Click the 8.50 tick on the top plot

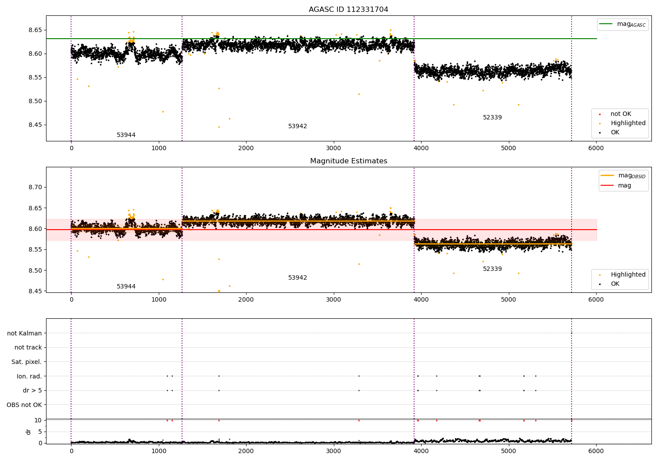coord(35,101)
